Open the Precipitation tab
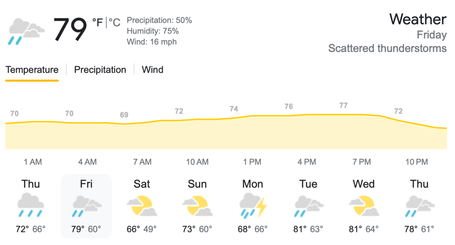The width and height of the screenshot is (455, 245). [x=100, y=70]
